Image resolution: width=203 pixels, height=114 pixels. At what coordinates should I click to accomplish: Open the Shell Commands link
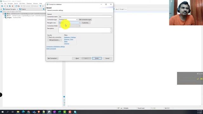[x=51, y=49]
